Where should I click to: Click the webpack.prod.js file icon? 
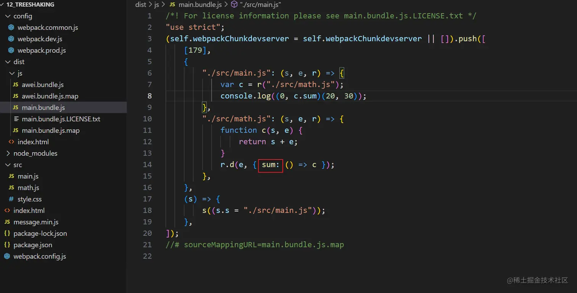(11, 50)
